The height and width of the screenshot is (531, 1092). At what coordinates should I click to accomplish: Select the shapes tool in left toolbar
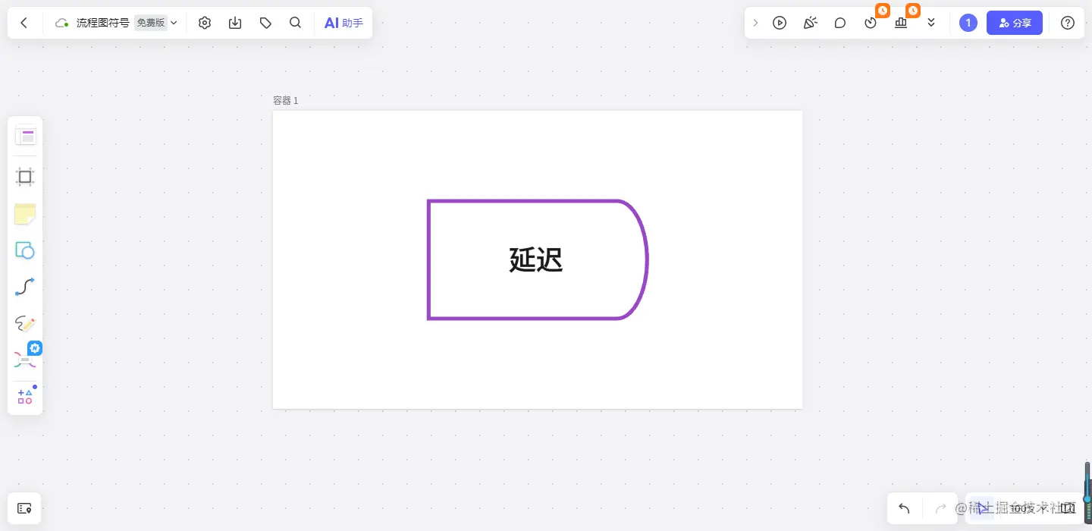coord(25,250)
